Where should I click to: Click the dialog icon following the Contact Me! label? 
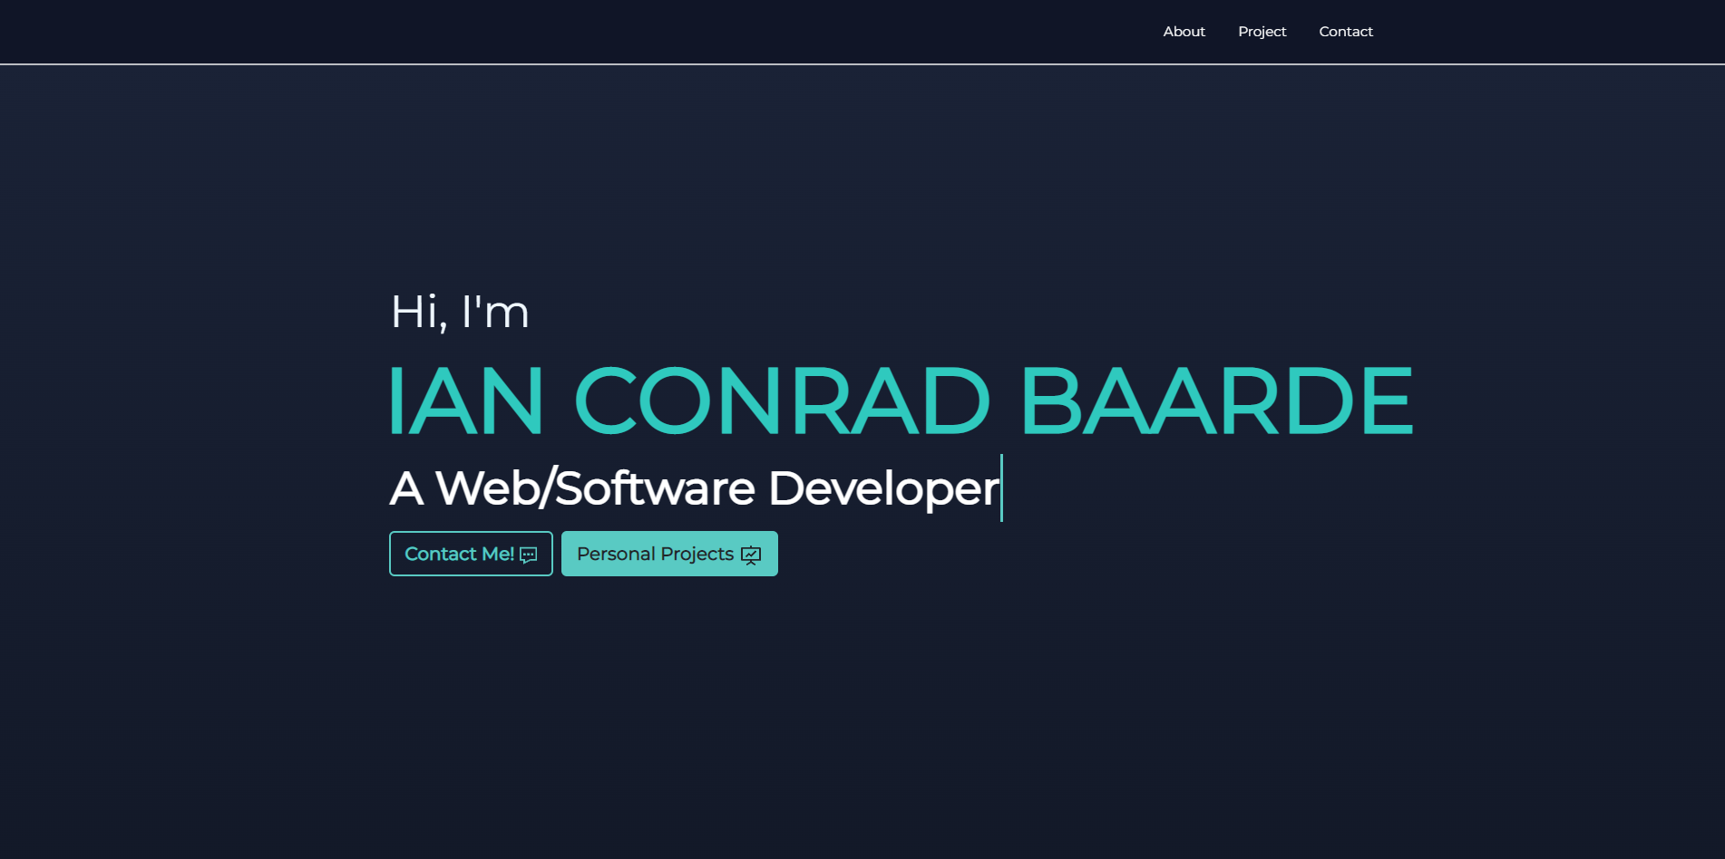(529, 554)
